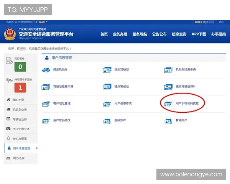Click the police badge emblem logo
Image resolution: width=230 pixels, height=184 pixels.
click(x=10, y=34)
